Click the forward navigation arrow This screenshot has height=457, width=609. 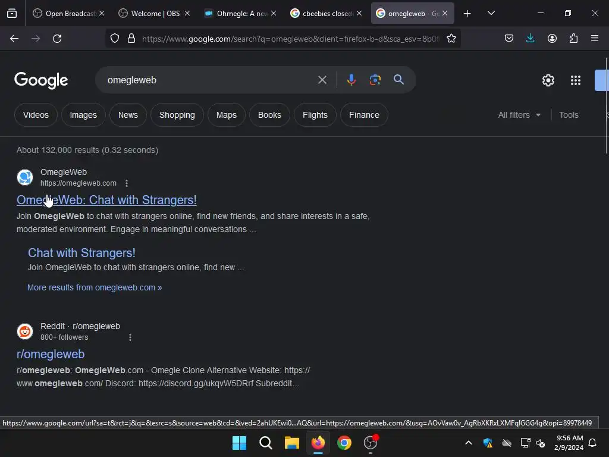pyautogui.click(x=36, y=39)
